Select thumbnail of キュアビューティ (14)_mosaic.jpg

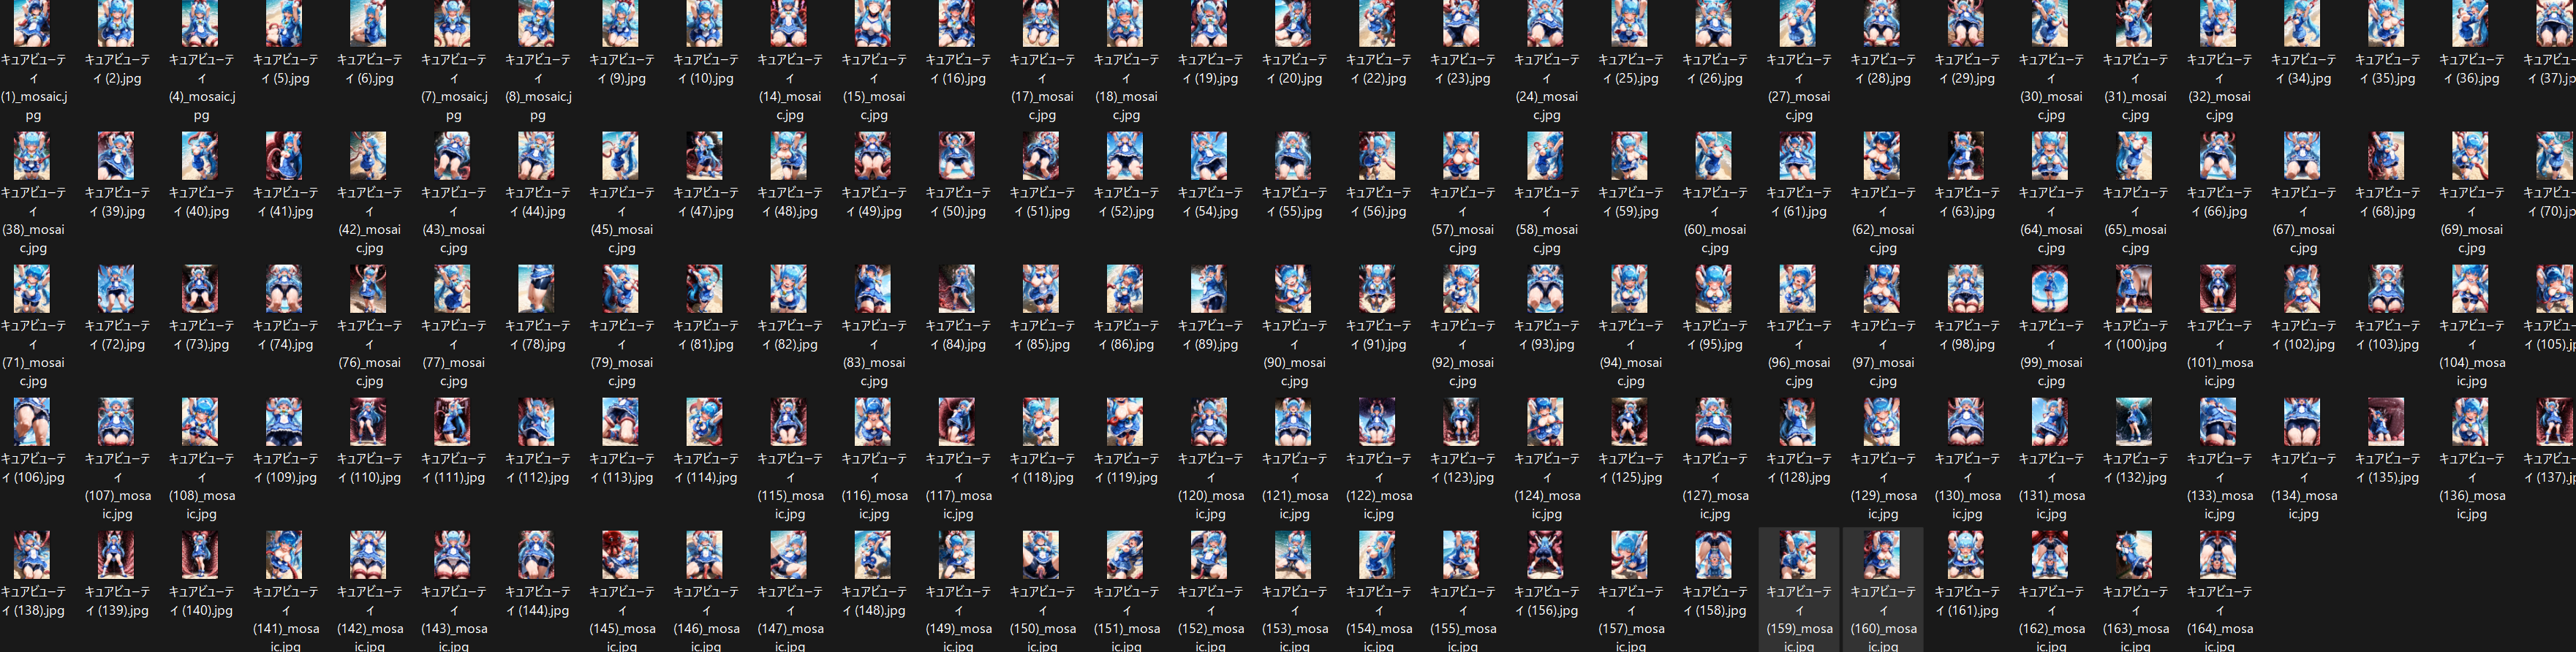coord(788,23)
